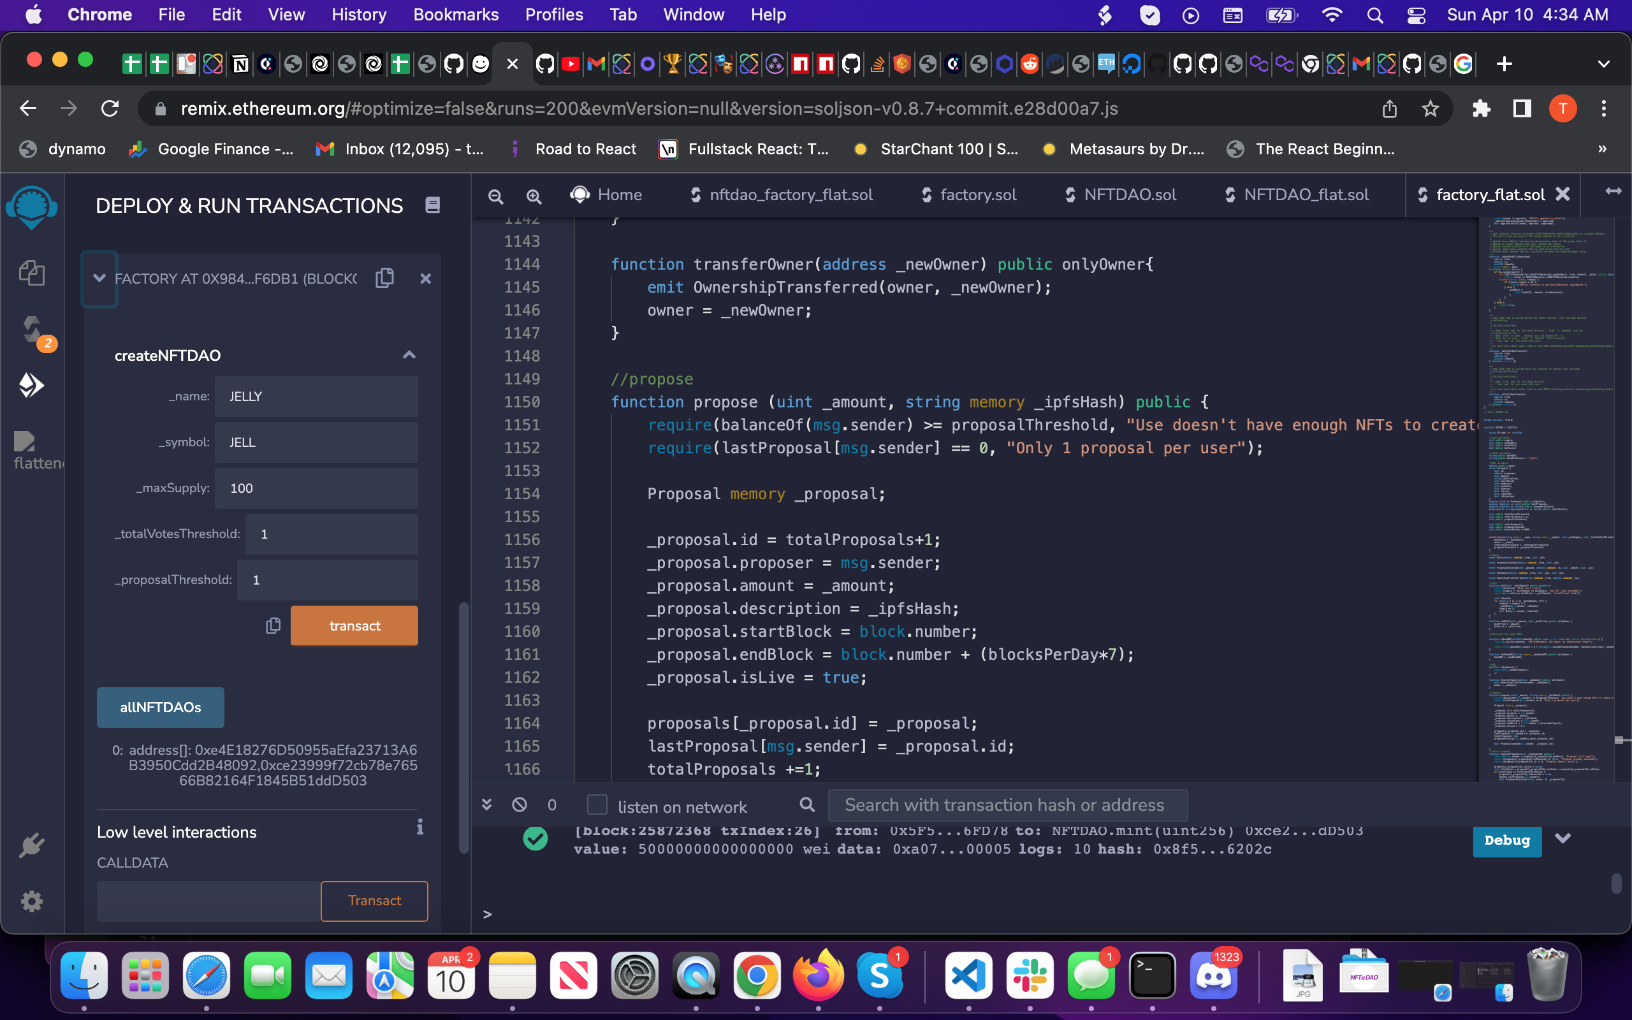The height and width of the screenshot is (1020, 1632).
Task: Edit _proposalThreshold input field
Action: (328, 580)
